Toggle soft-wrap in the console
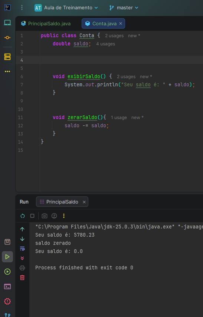 coord(22,249)
